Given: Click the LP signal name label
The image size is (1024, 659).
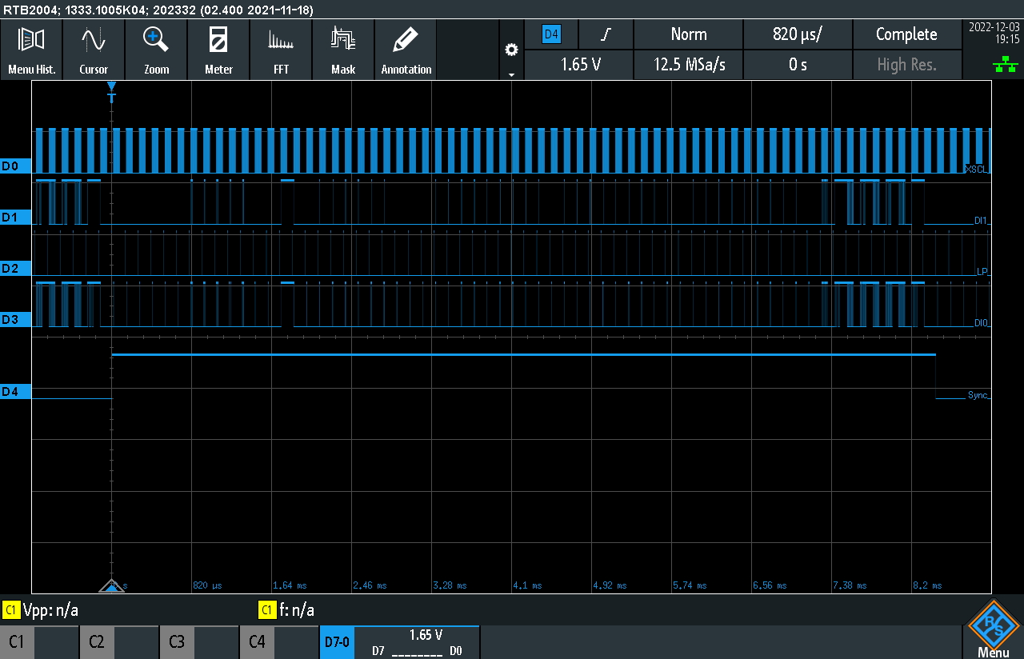Looking at the screenshot, I should 982,271.
